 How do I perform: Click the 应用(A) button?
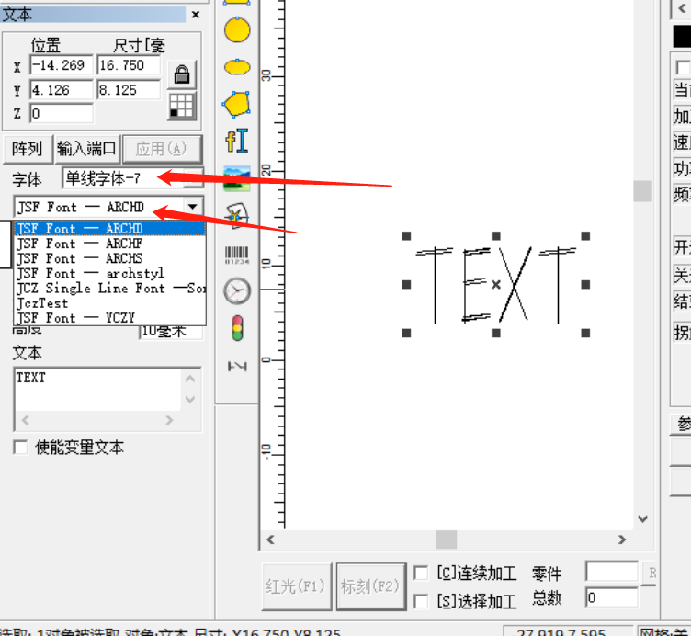tap(162, 149)
